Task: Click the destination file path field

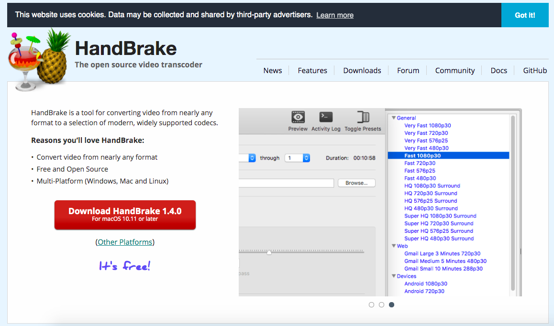Action: point(286,183)
